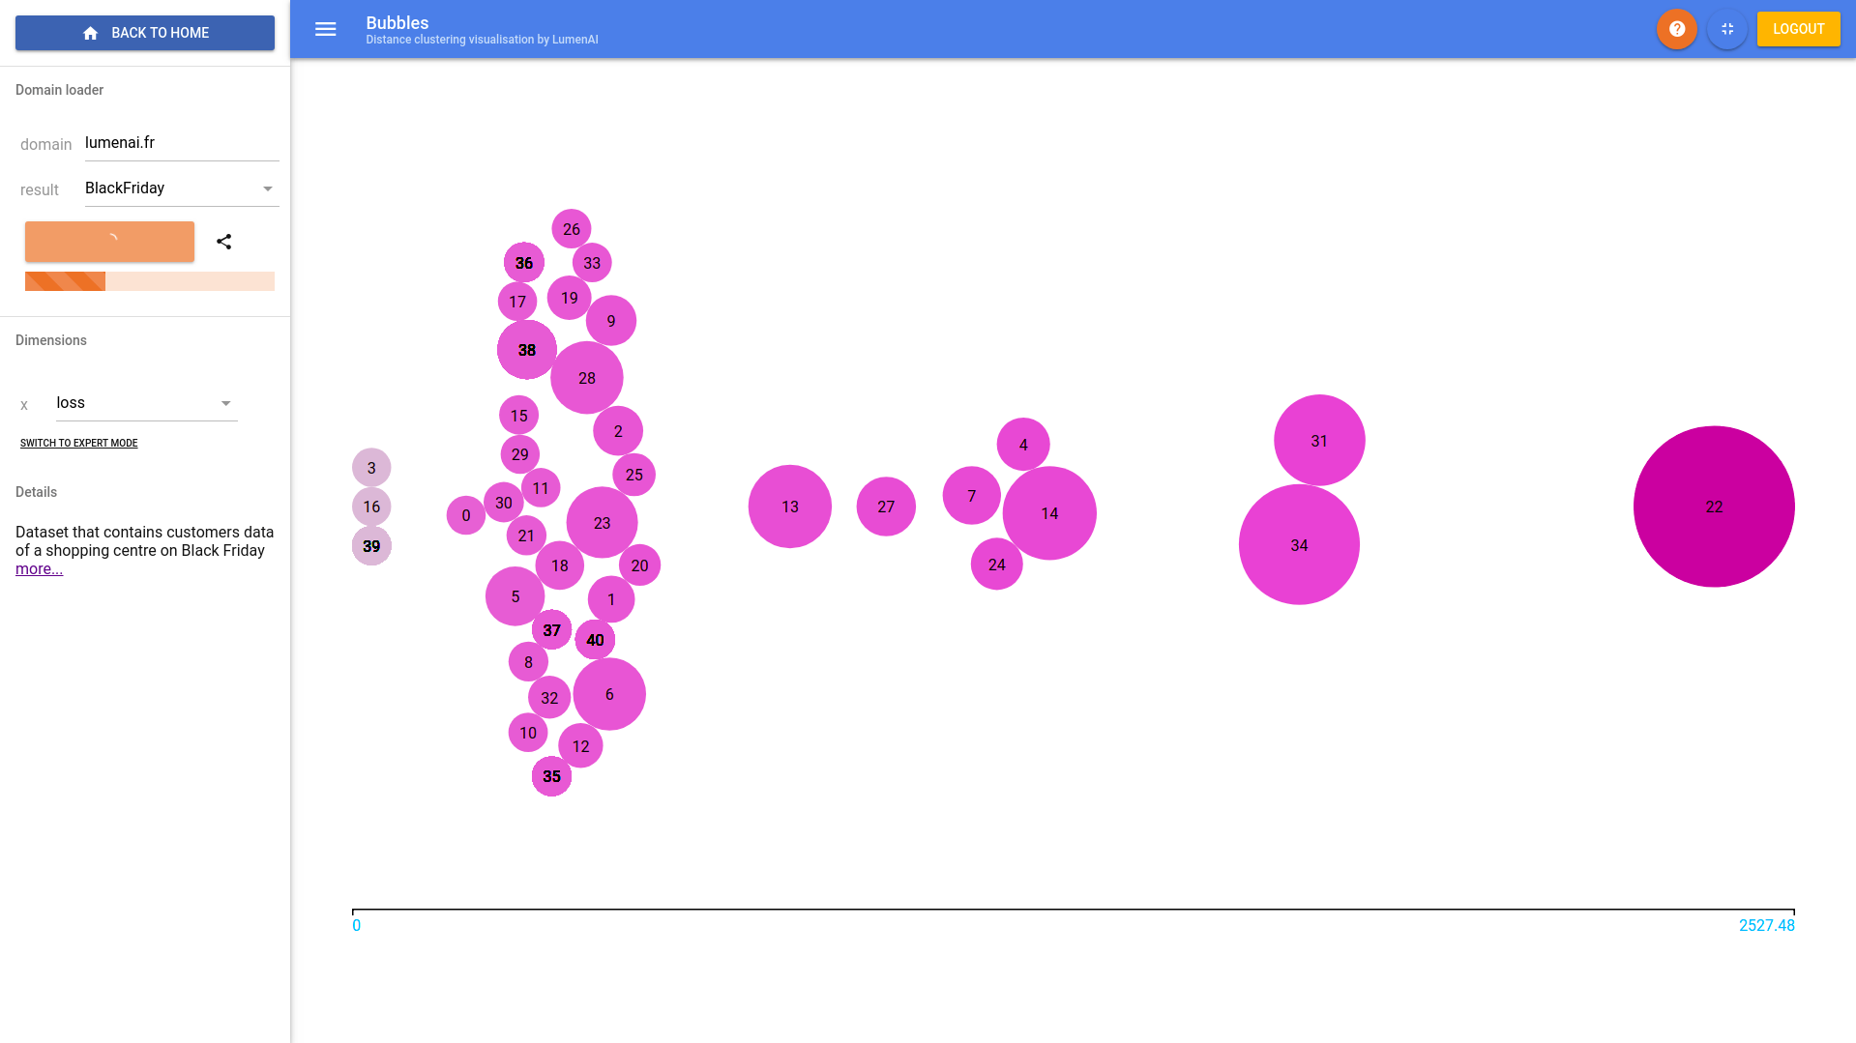Click the domain input field lumenai.fr
Image resolution: width=1856 pixels, height=1043 pixels.
(179, 142)
